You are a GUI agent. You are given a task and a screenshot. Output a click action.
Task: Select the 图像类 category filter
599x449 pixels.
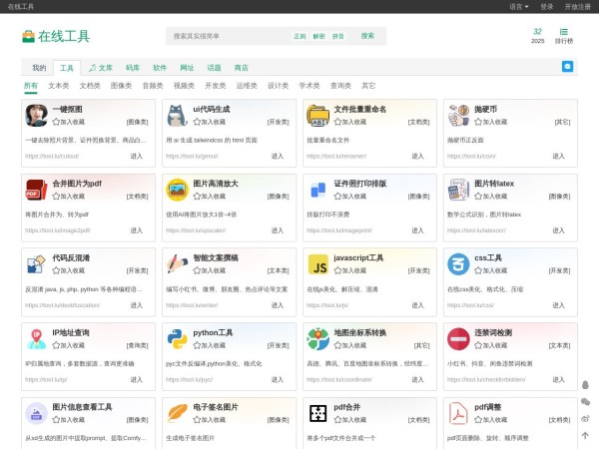click(x=121, y=86)
